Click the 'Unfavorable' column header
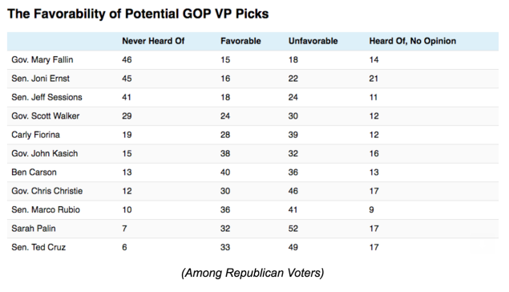509x292 pixels. point(313,41)
